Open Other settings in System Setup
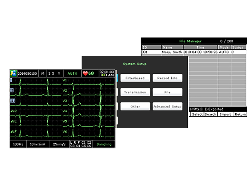This screenshot has width=252, height=189. tap(135, 106)
